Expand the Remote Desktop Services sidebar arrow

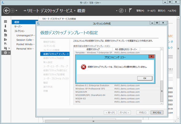coord(9,53)
